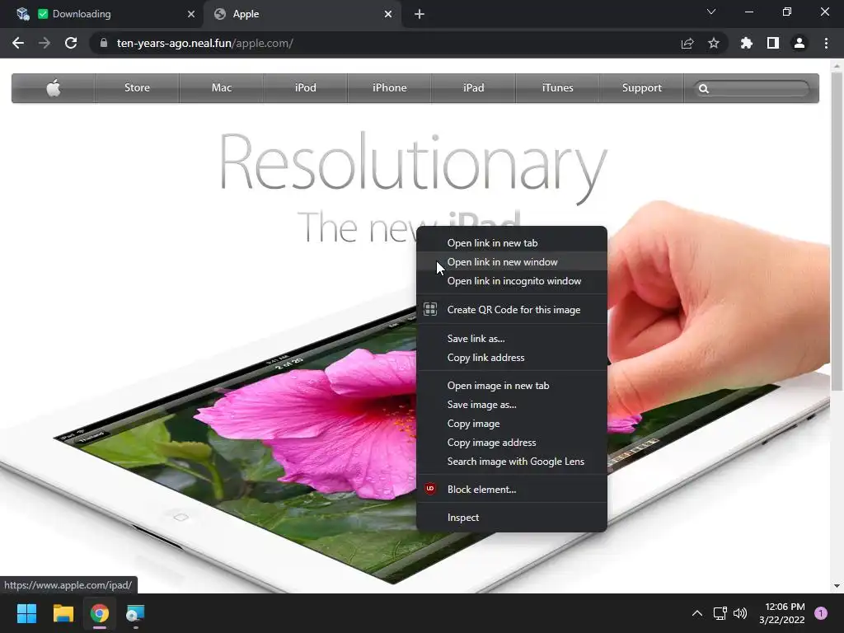Select Copy link address
The image size is (844, 633).
pyautogui.click(x=512, y=358)
